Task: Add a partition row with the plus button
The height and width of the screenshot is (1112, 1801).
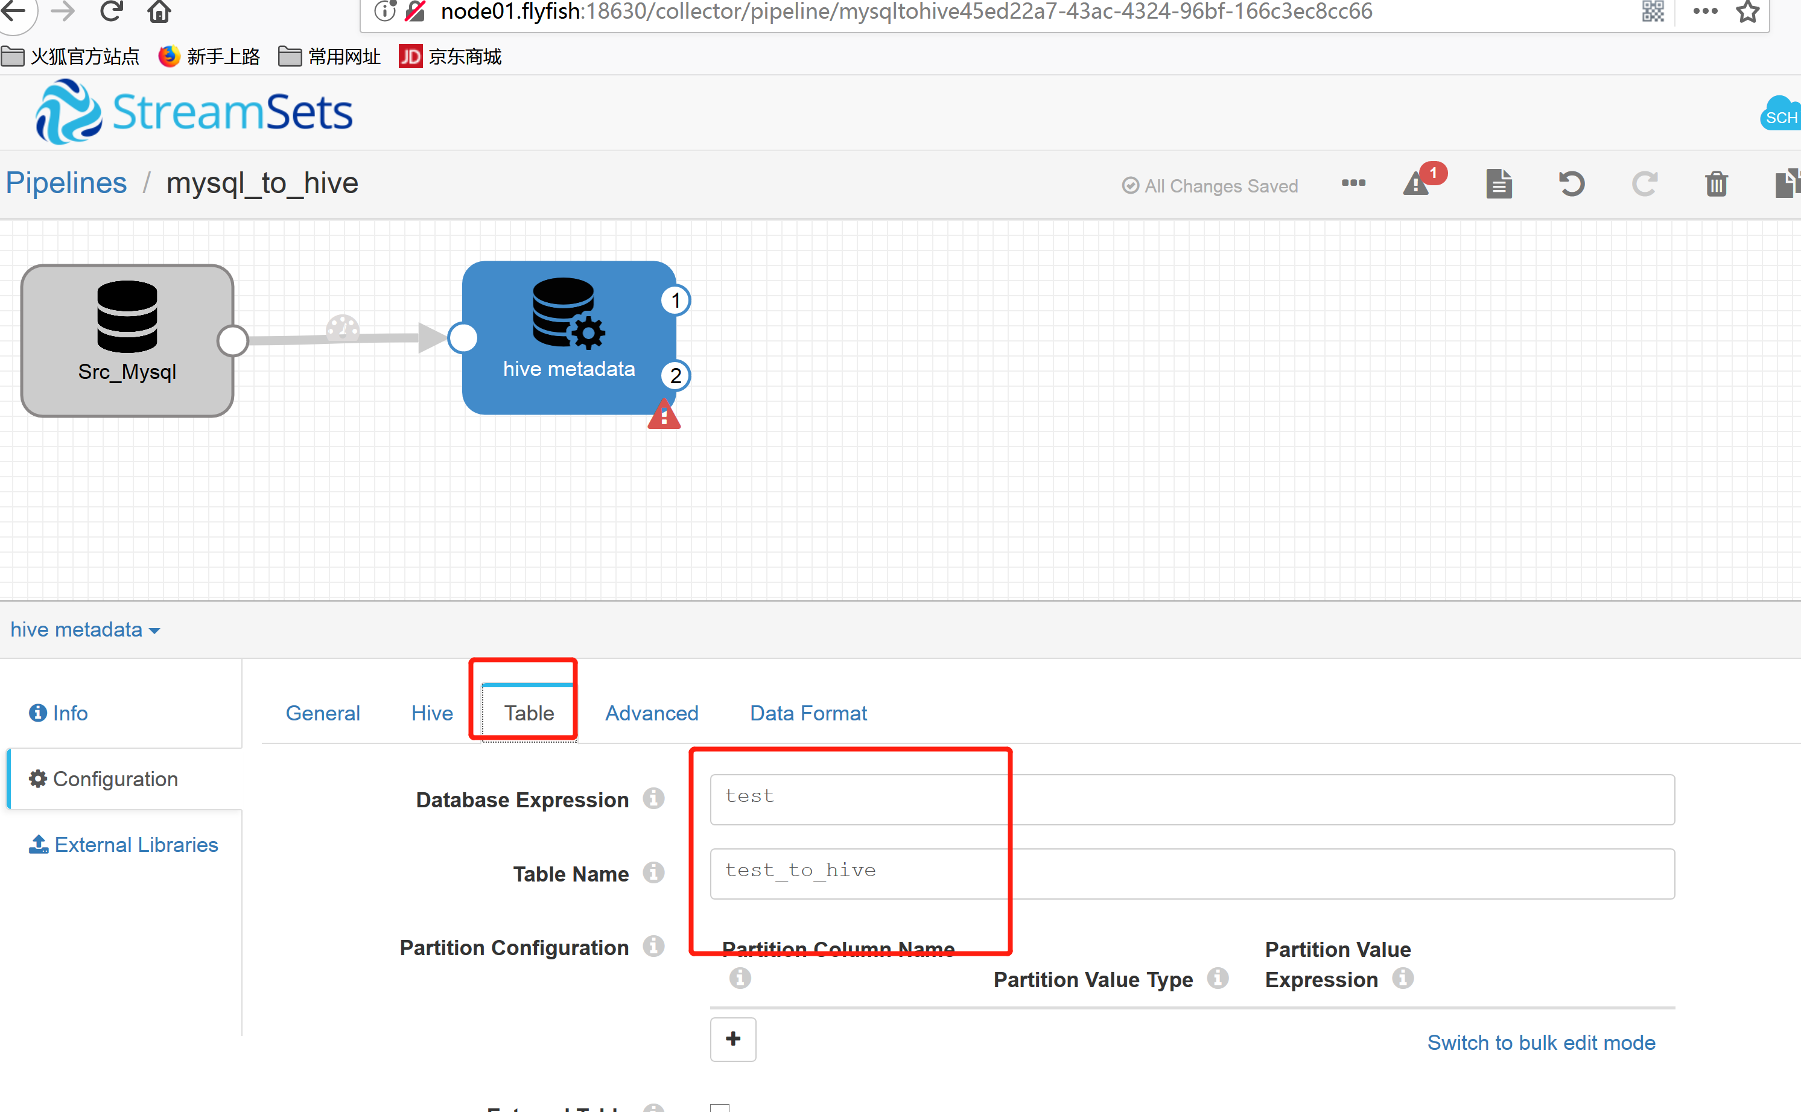Action: (732, 1039)
